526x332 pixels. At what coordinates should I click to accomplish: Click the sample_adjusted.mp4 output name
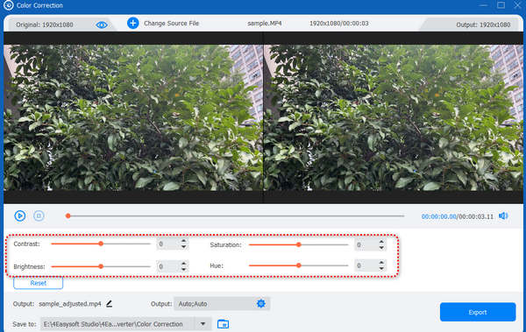(70, 304)
